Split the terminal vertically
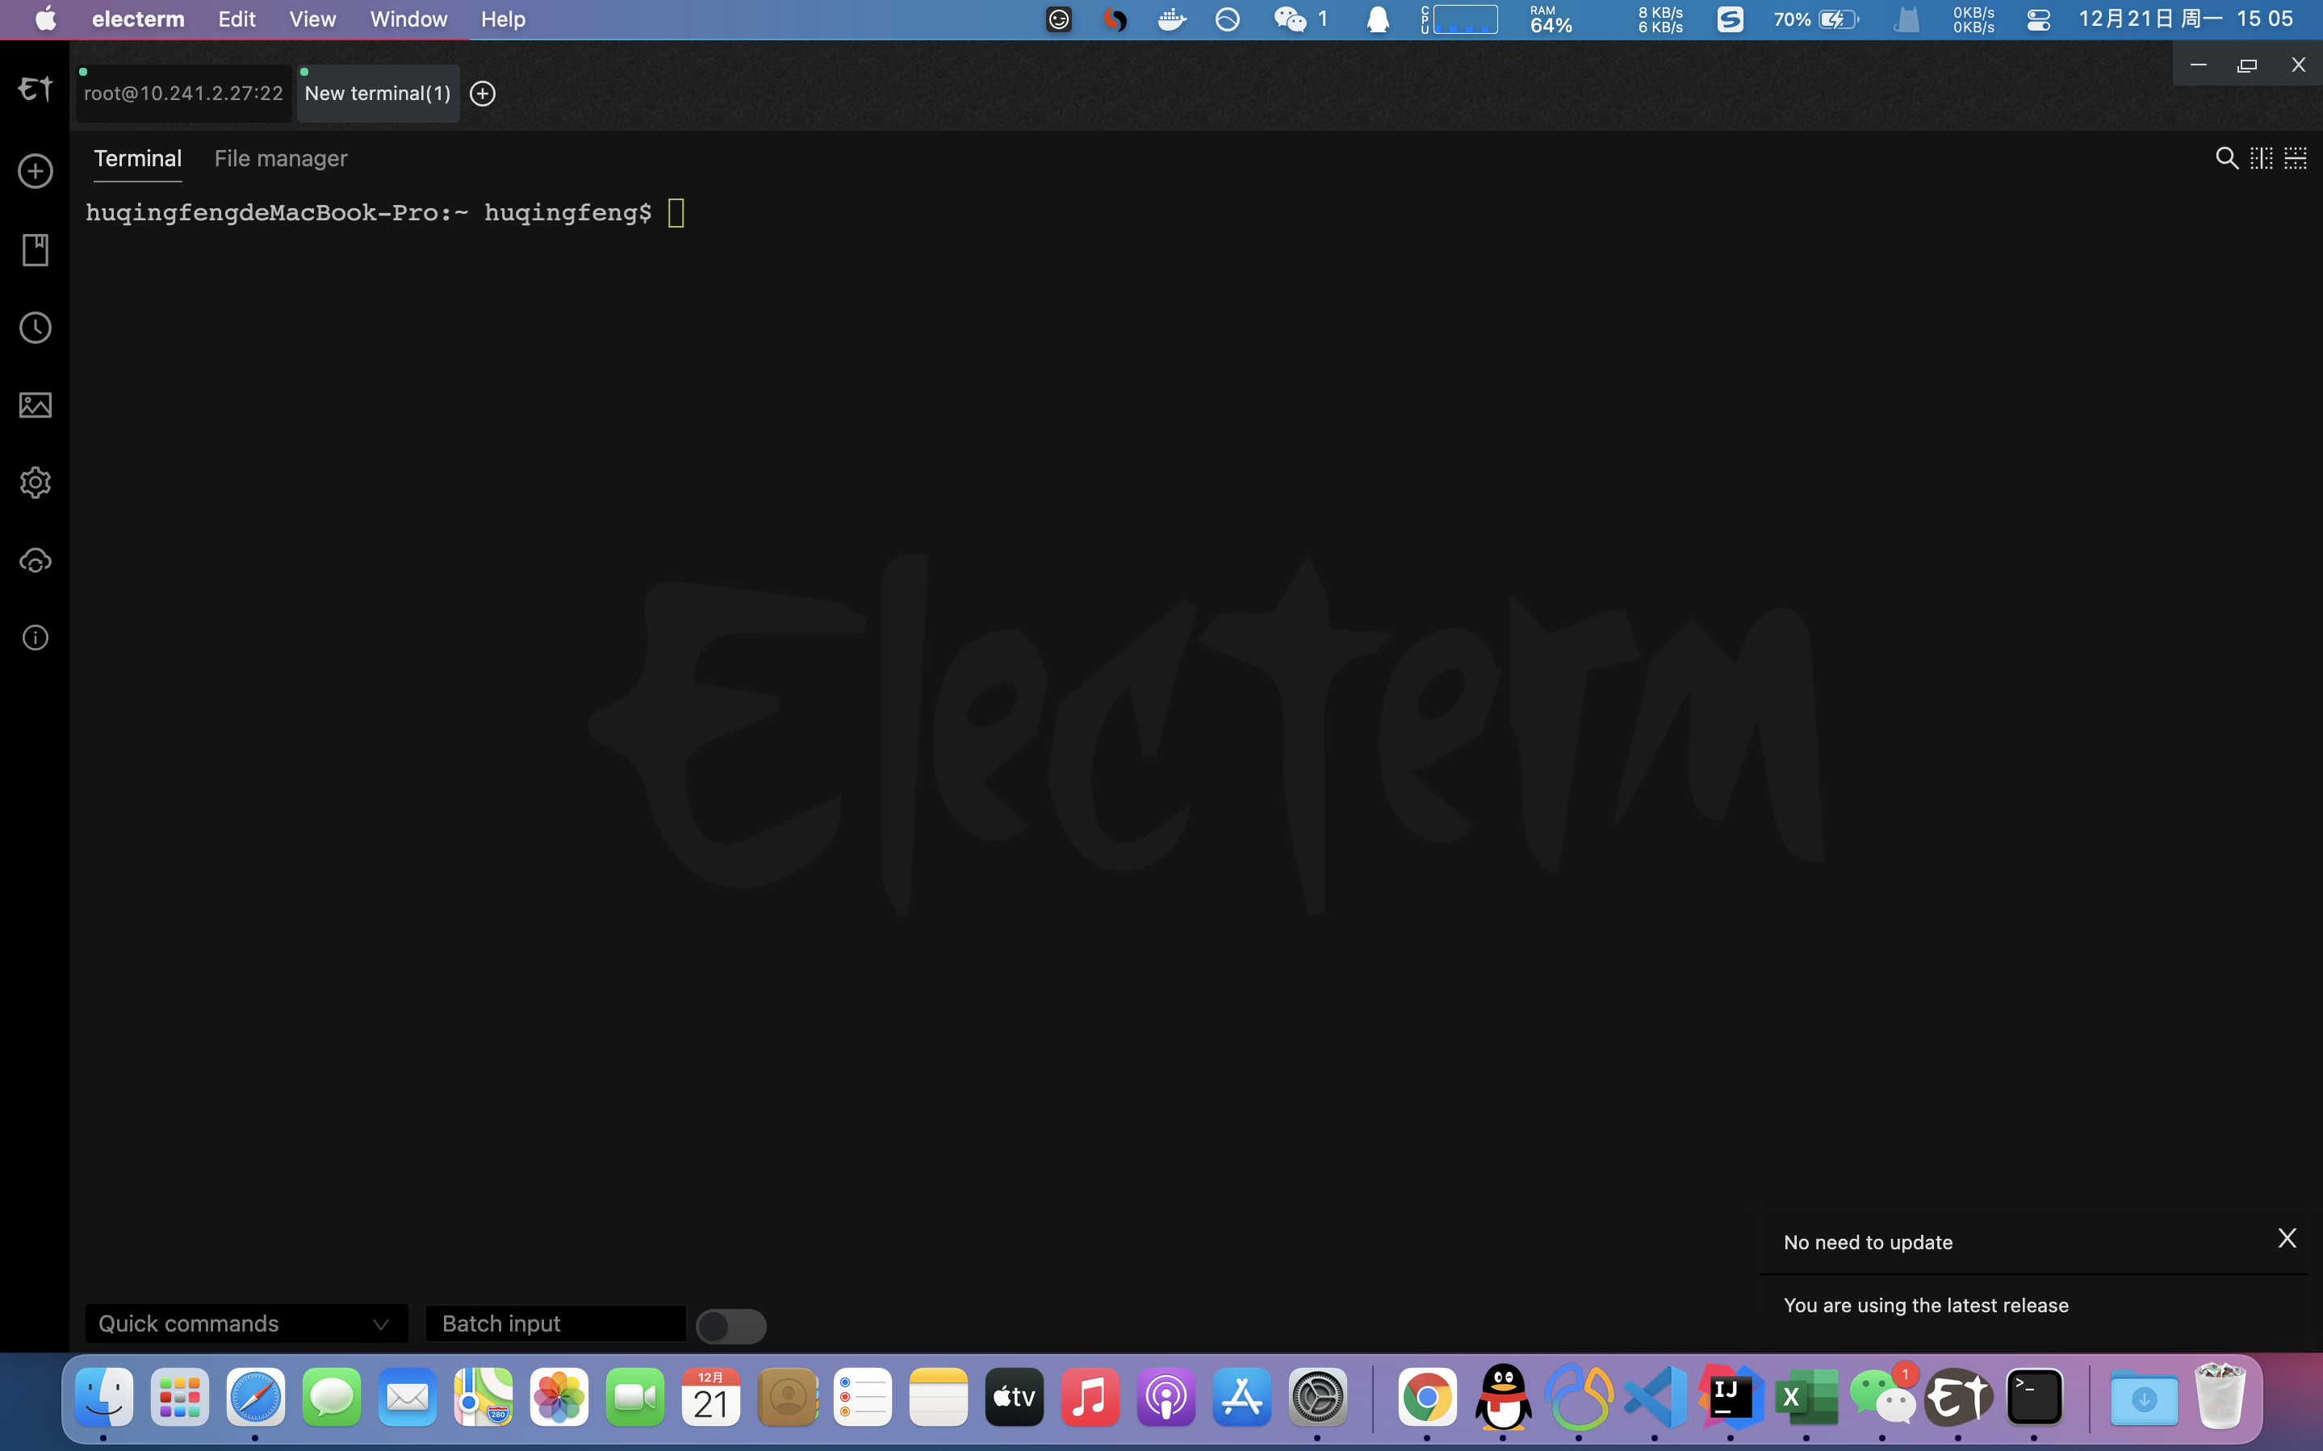 point(2261,158)
